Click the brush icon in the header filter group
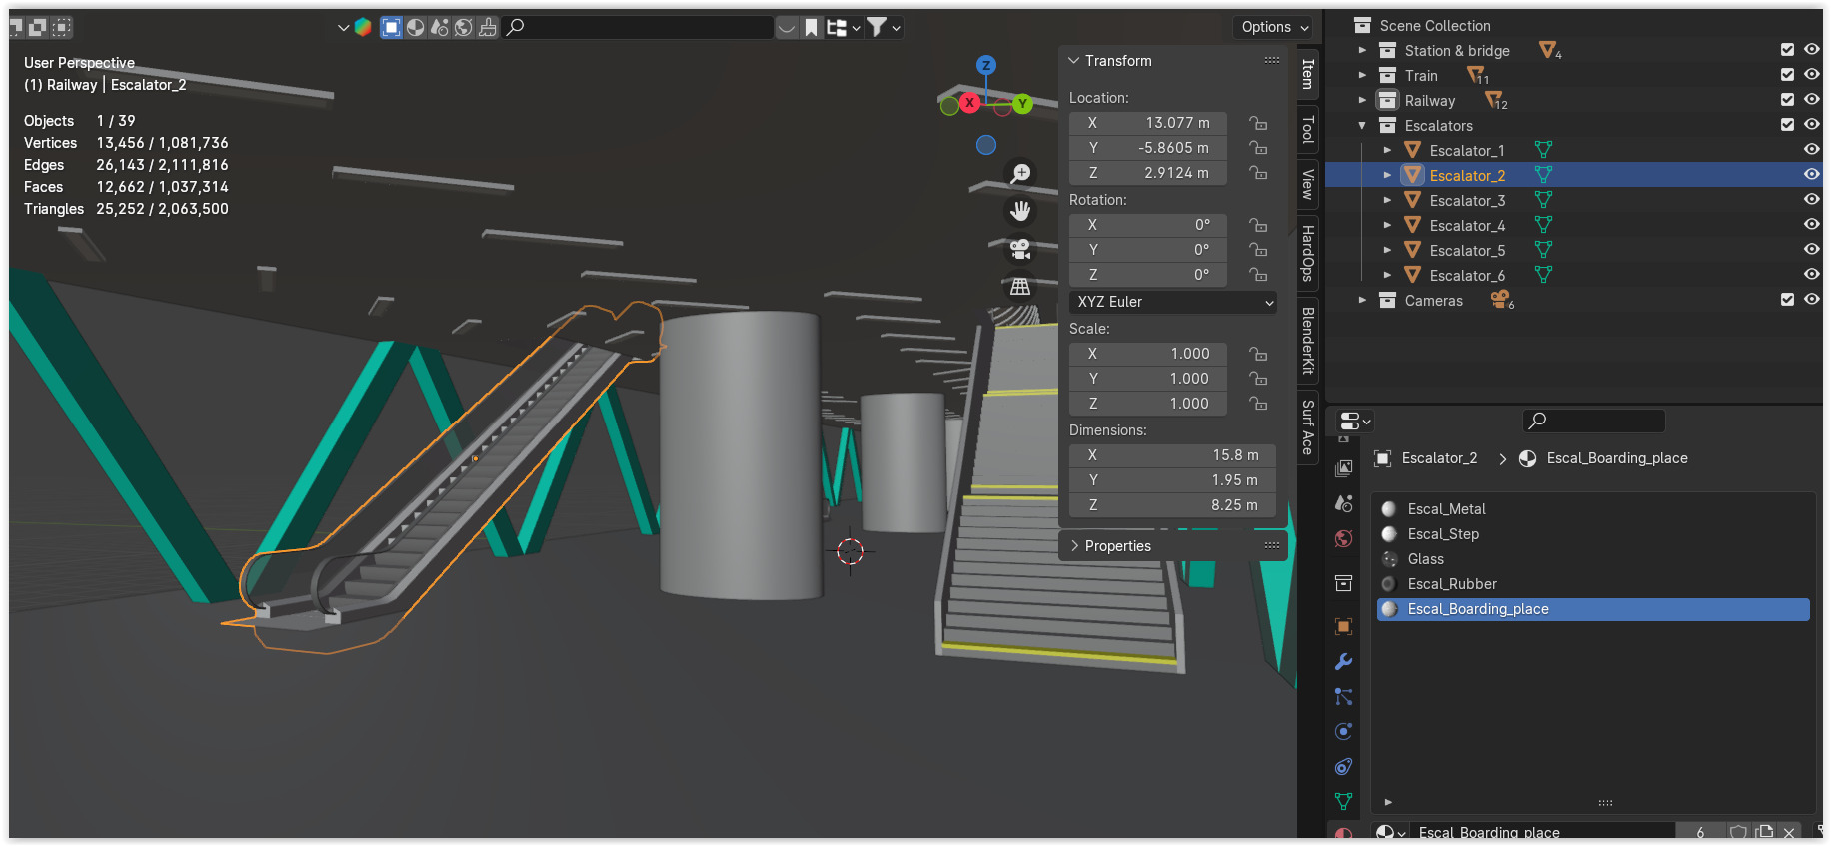 coord(488,27)
